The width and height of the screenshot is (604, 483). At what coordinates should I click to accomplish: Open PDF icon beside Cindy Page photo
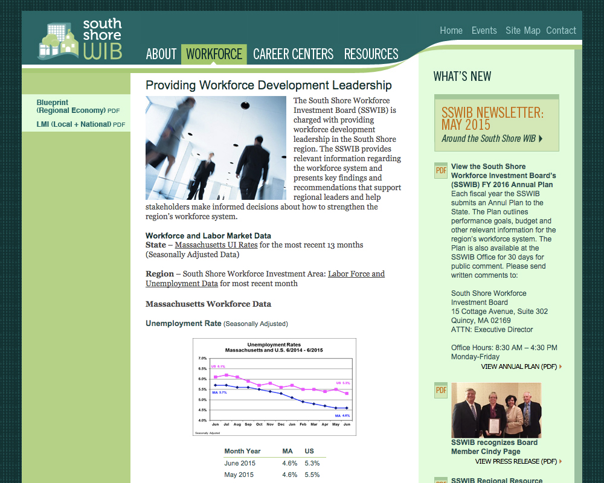441,390
